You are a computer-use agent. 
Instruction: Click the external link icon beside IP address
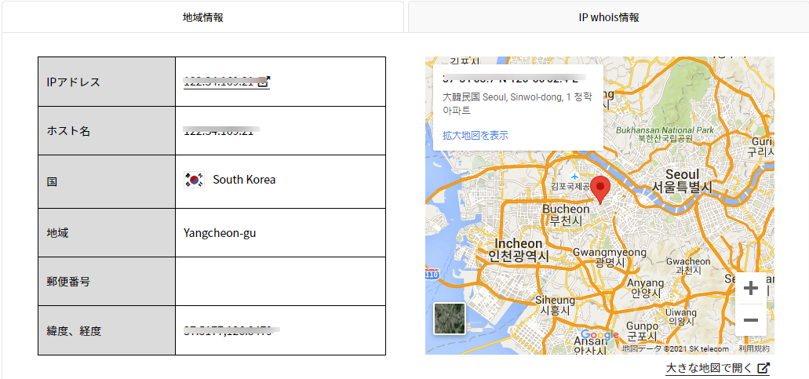click(264, 82)
